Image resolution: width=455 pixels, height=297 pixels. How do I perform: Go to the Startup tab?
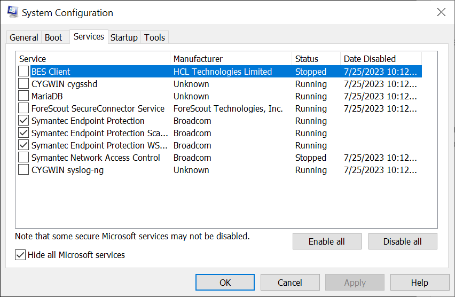124,37
